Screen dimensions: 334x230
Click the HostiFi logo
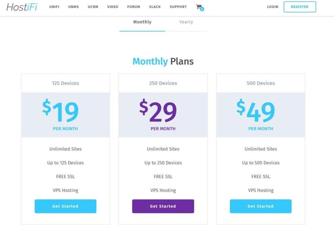(22, 7)
